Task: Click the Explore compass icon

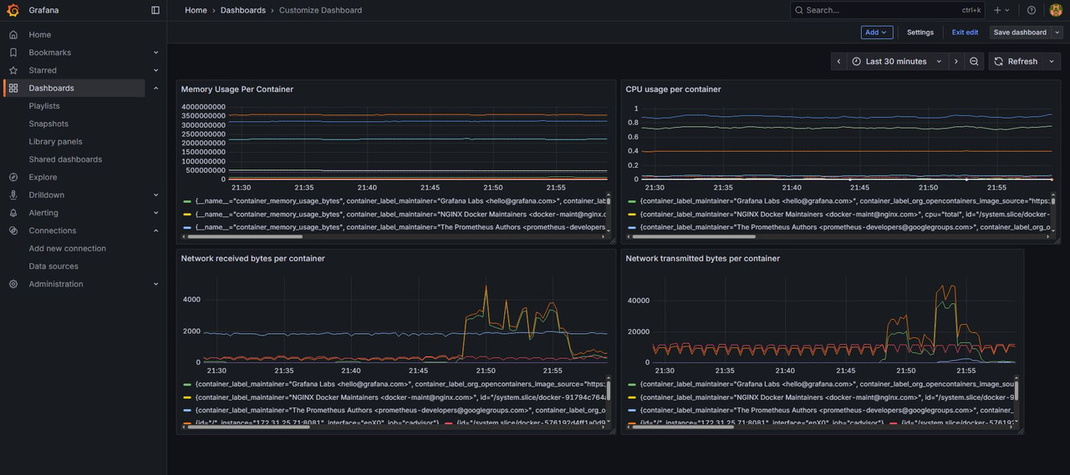Action: 13,177
